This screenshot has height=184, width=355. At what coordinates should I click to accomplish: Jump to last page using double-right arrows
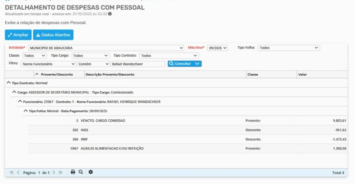pos(60,172)
